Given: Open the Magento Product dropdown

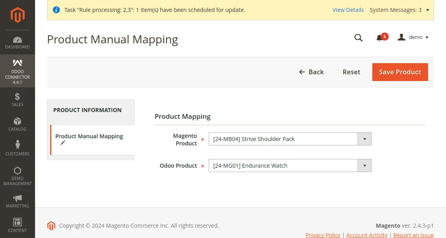Looking at the screenshot, I should (364, 139).
